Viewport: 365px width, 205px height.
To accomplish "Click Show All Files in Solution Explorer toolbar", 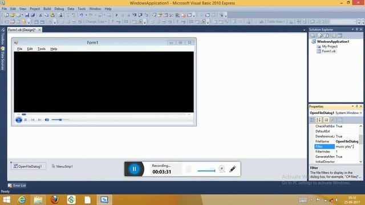I will click(321, 35).
